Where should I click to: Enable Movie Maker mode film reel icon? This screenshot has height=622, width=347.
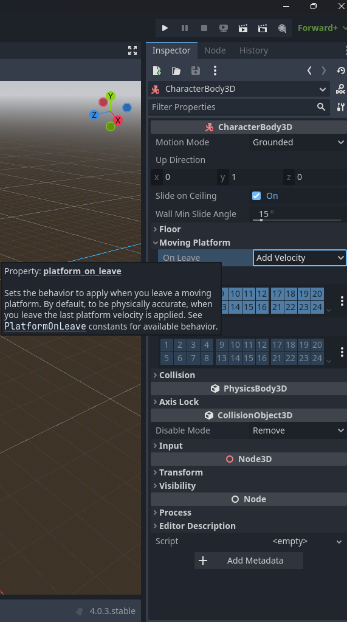pos(282,28)
